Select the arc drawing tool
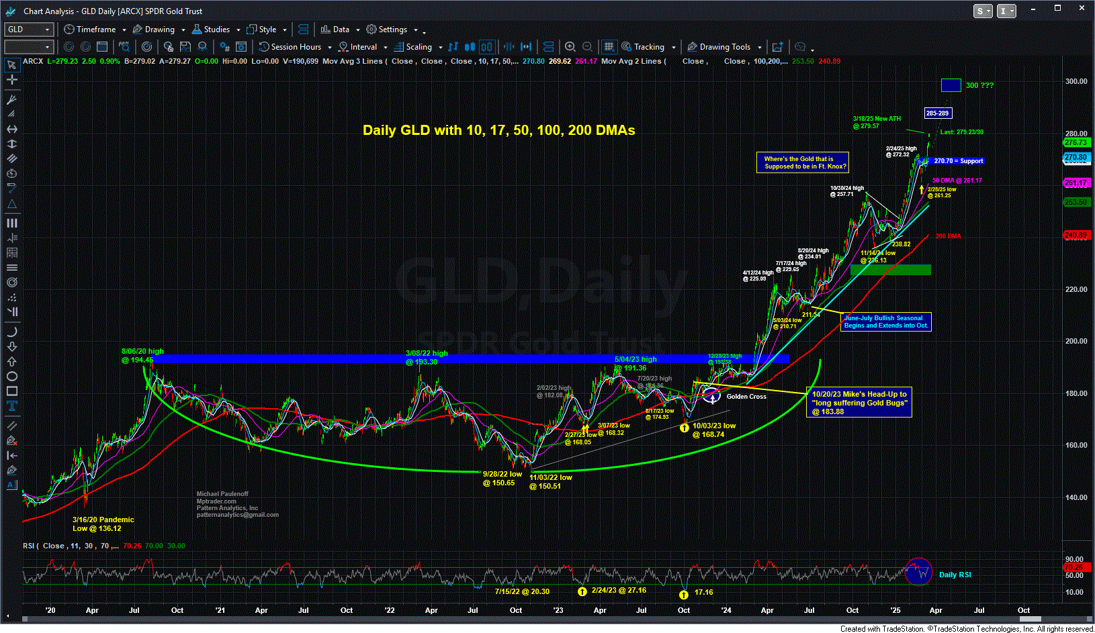The height and width of the screenshot is (633, 1095). point(11,332)
